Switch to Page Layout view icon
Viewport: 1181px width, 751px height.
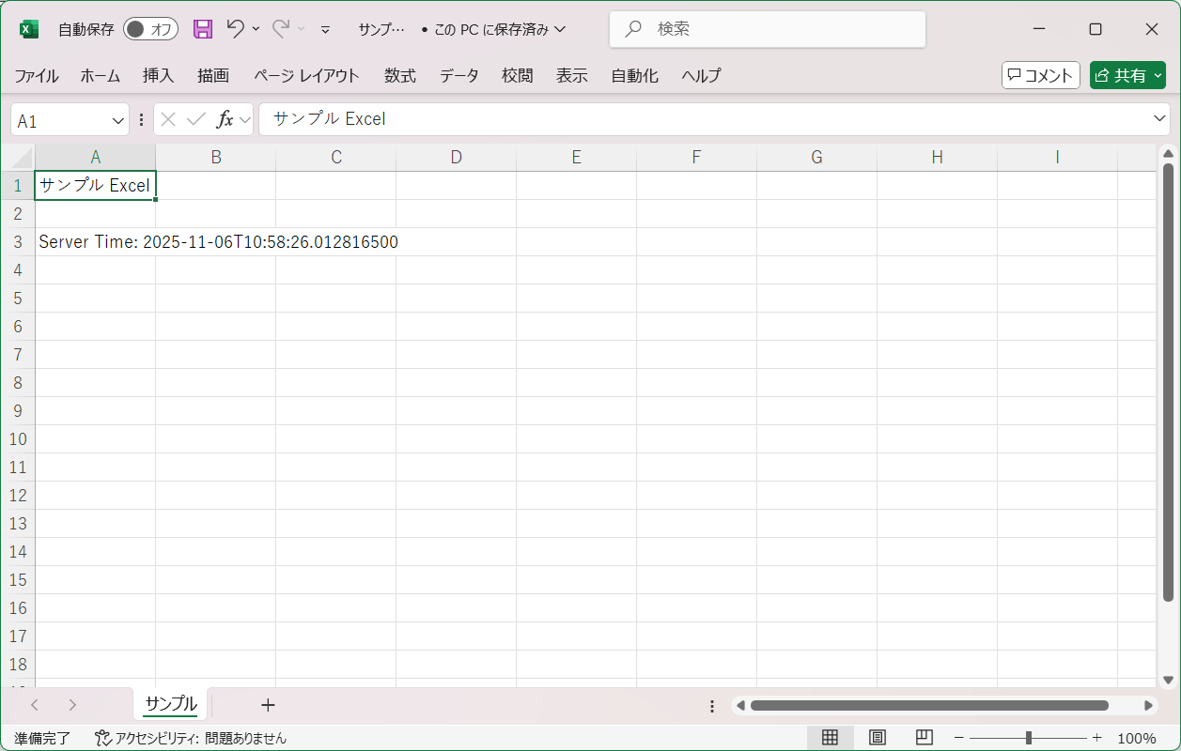pos(877,738)
